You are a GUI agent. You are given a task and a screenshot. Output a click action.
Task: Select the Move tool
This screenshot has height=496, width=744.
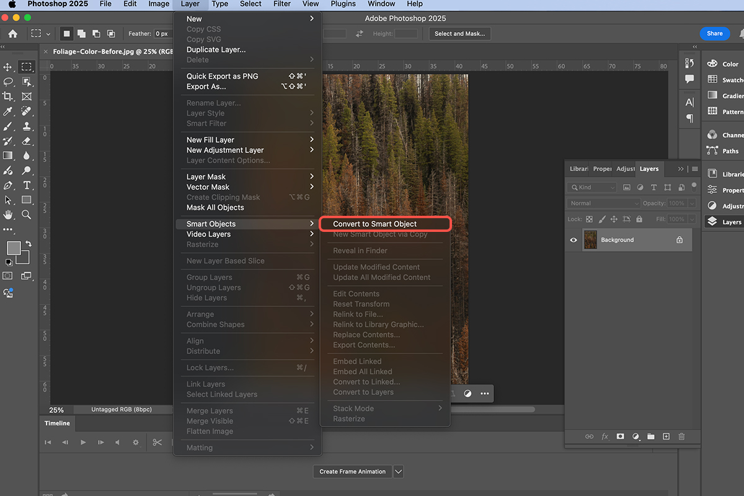click(x=8, y=67)
